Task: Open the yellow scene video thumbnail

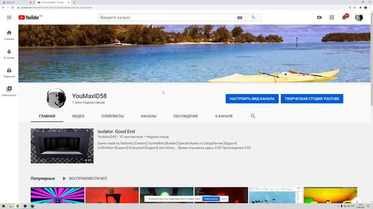Action: [x=330, y=195]
